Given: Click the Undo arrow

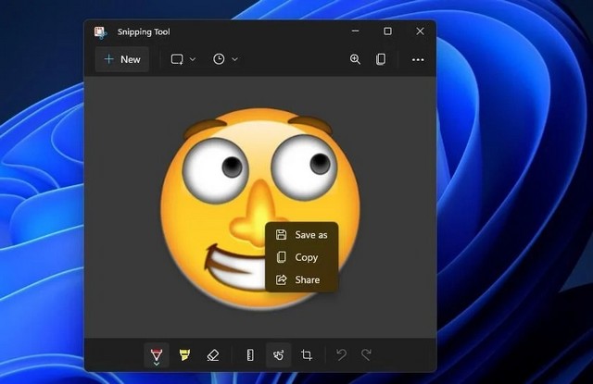Looking at the screenshot, I should click(341, 354).
